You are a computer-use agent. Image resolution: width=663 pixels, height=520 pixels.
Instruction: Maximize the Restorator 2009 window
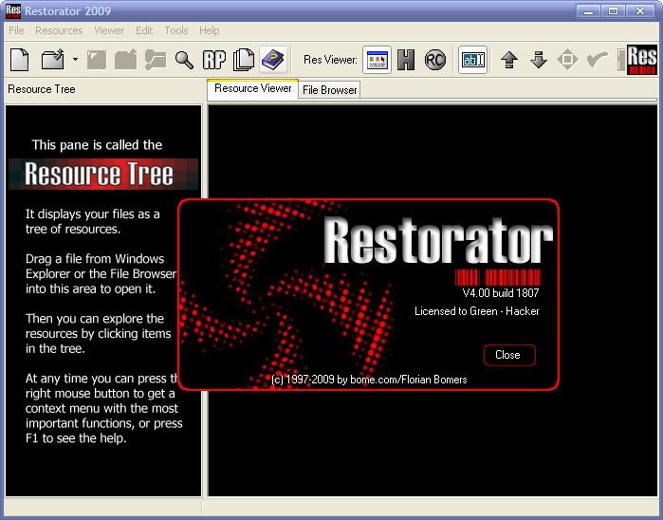(x=613, y=11)
